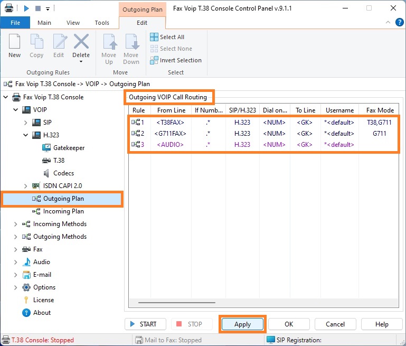Viewport: 406px width, 346px height.
Task: Click the Cancel button
Action: tap(335, 324)
